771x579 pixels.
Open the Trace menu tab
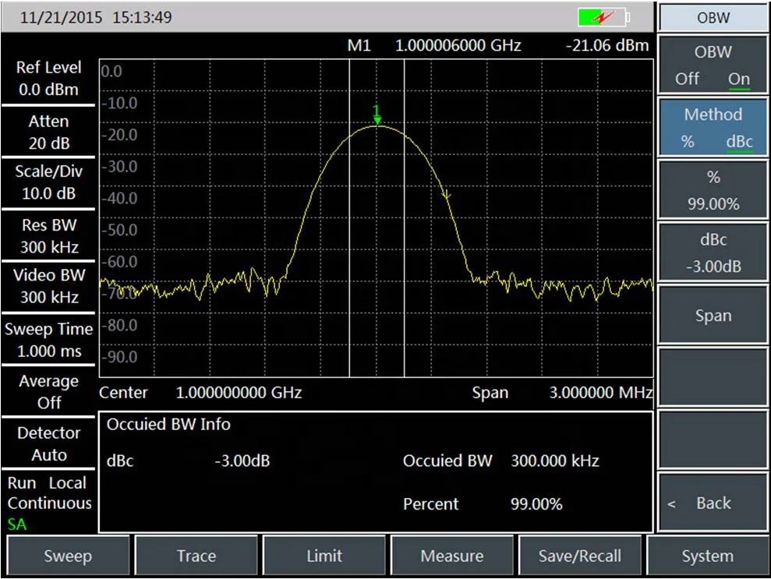tap(196, 556)
